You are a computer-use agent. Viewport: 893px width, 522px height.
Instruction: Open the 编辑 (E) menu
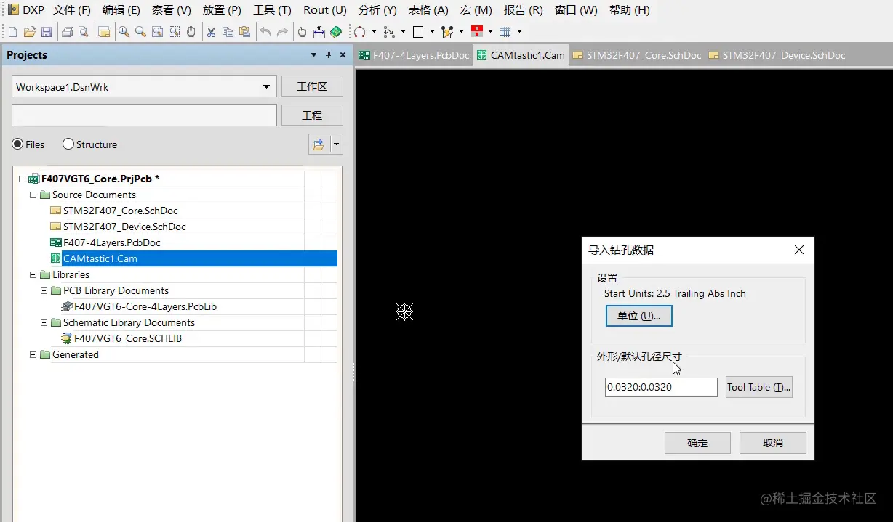(121, 10)
